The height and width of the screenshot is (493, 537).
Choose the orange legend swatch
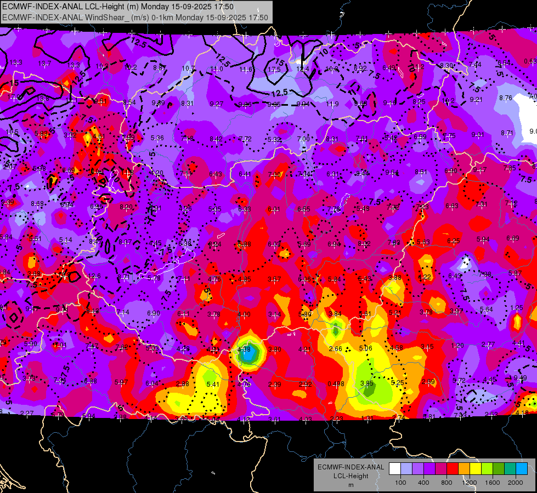pos(464,469)
